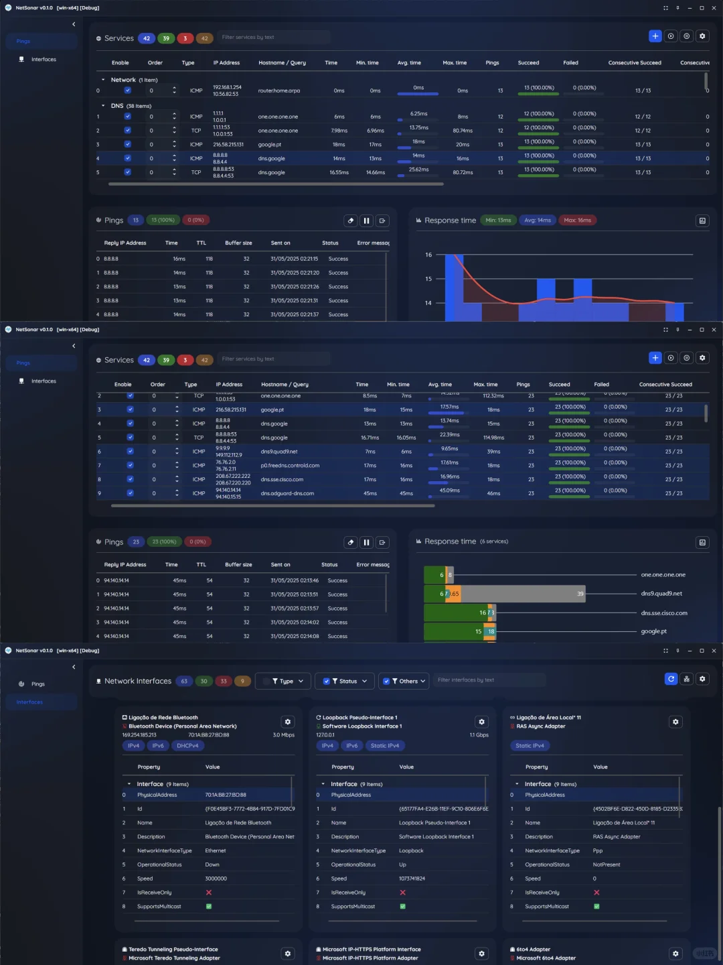This screenshot has height=965, width=723.
Task: Collapse the sidebar in the top window
Action: [x=74, y=24]
